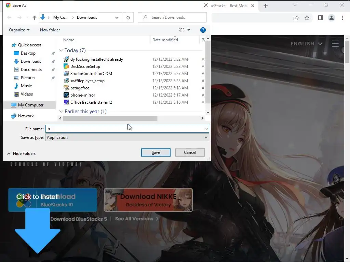Click the Download NIKKE banner
The width and height of the screenshot is (350, 262).
click(x=148, y=200)
